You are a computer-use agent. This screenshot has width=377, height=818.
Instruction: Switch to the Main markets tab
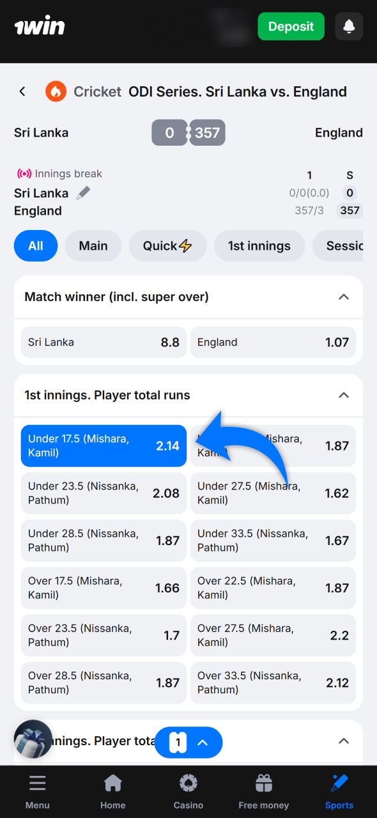[93, 245]
